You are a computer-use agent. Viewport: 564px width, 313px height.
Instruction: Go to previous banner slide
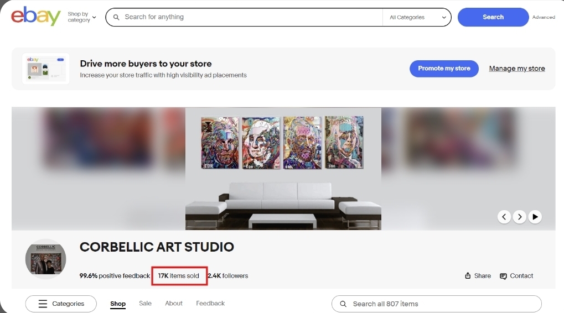504,217
